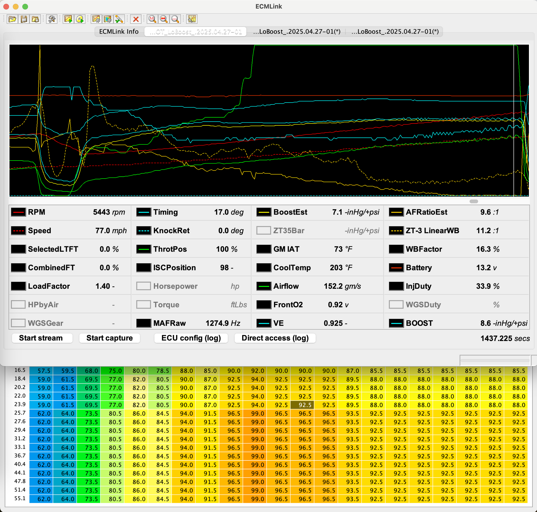This screenshot has height=512, width=537.
Task: Click the CoolTemp 203 °F value
Action: pyautogui.click(x=341, y=268)
